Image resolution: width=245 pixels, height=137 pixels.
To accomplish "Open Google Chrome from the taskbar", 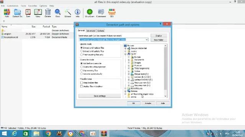I will point(48,134).
